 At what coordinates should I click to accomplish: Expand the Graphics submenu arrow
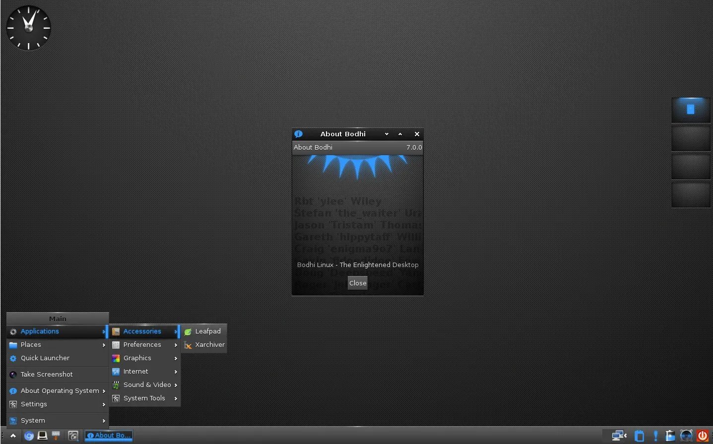(176, 358)
